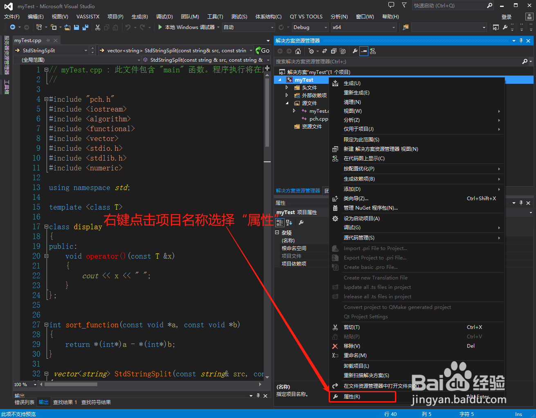Select 属性(R) in the context menu
Viewport: 536px width, 418px height.
point(363,397)
